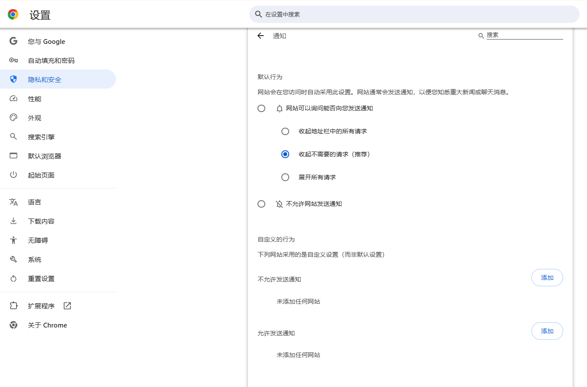Click the browser window icon for 默认浏览器
The image size is (587, 387).
click(x=13, y=156)
